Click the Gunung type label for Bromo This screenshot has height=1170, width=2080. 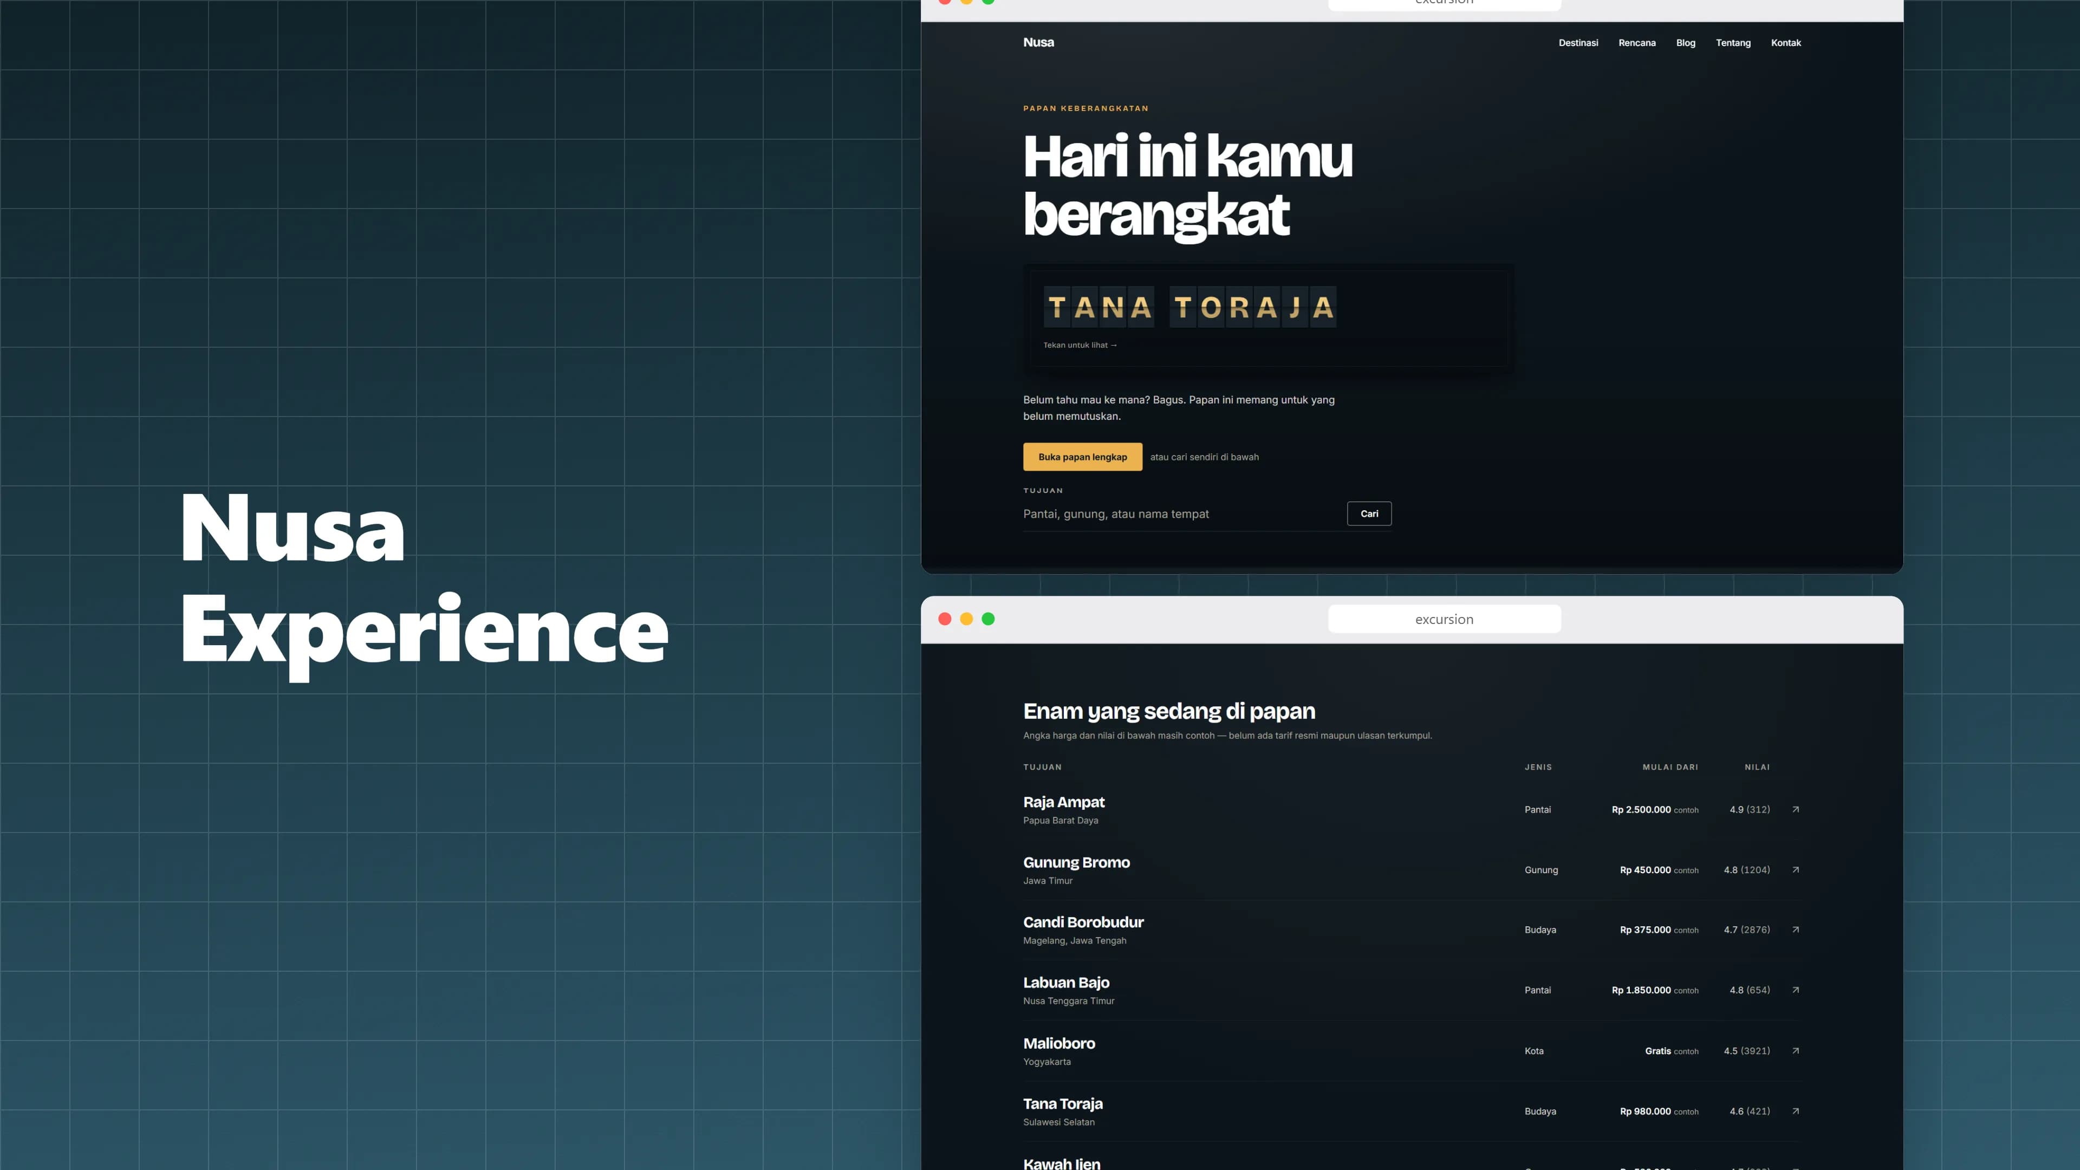pyautogui.click(x=1540, y=869)
